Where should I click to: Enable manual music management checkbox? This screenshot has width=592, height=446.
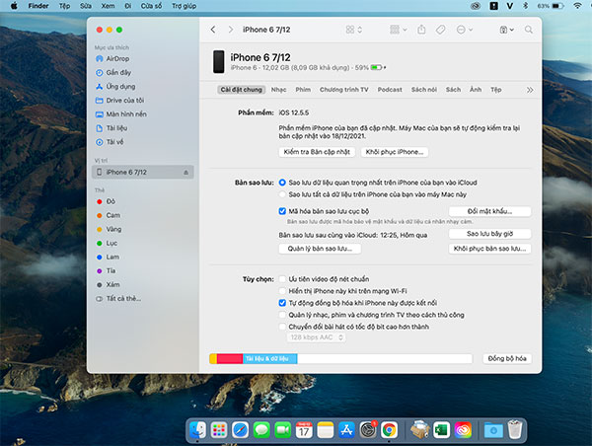point(282,315)
